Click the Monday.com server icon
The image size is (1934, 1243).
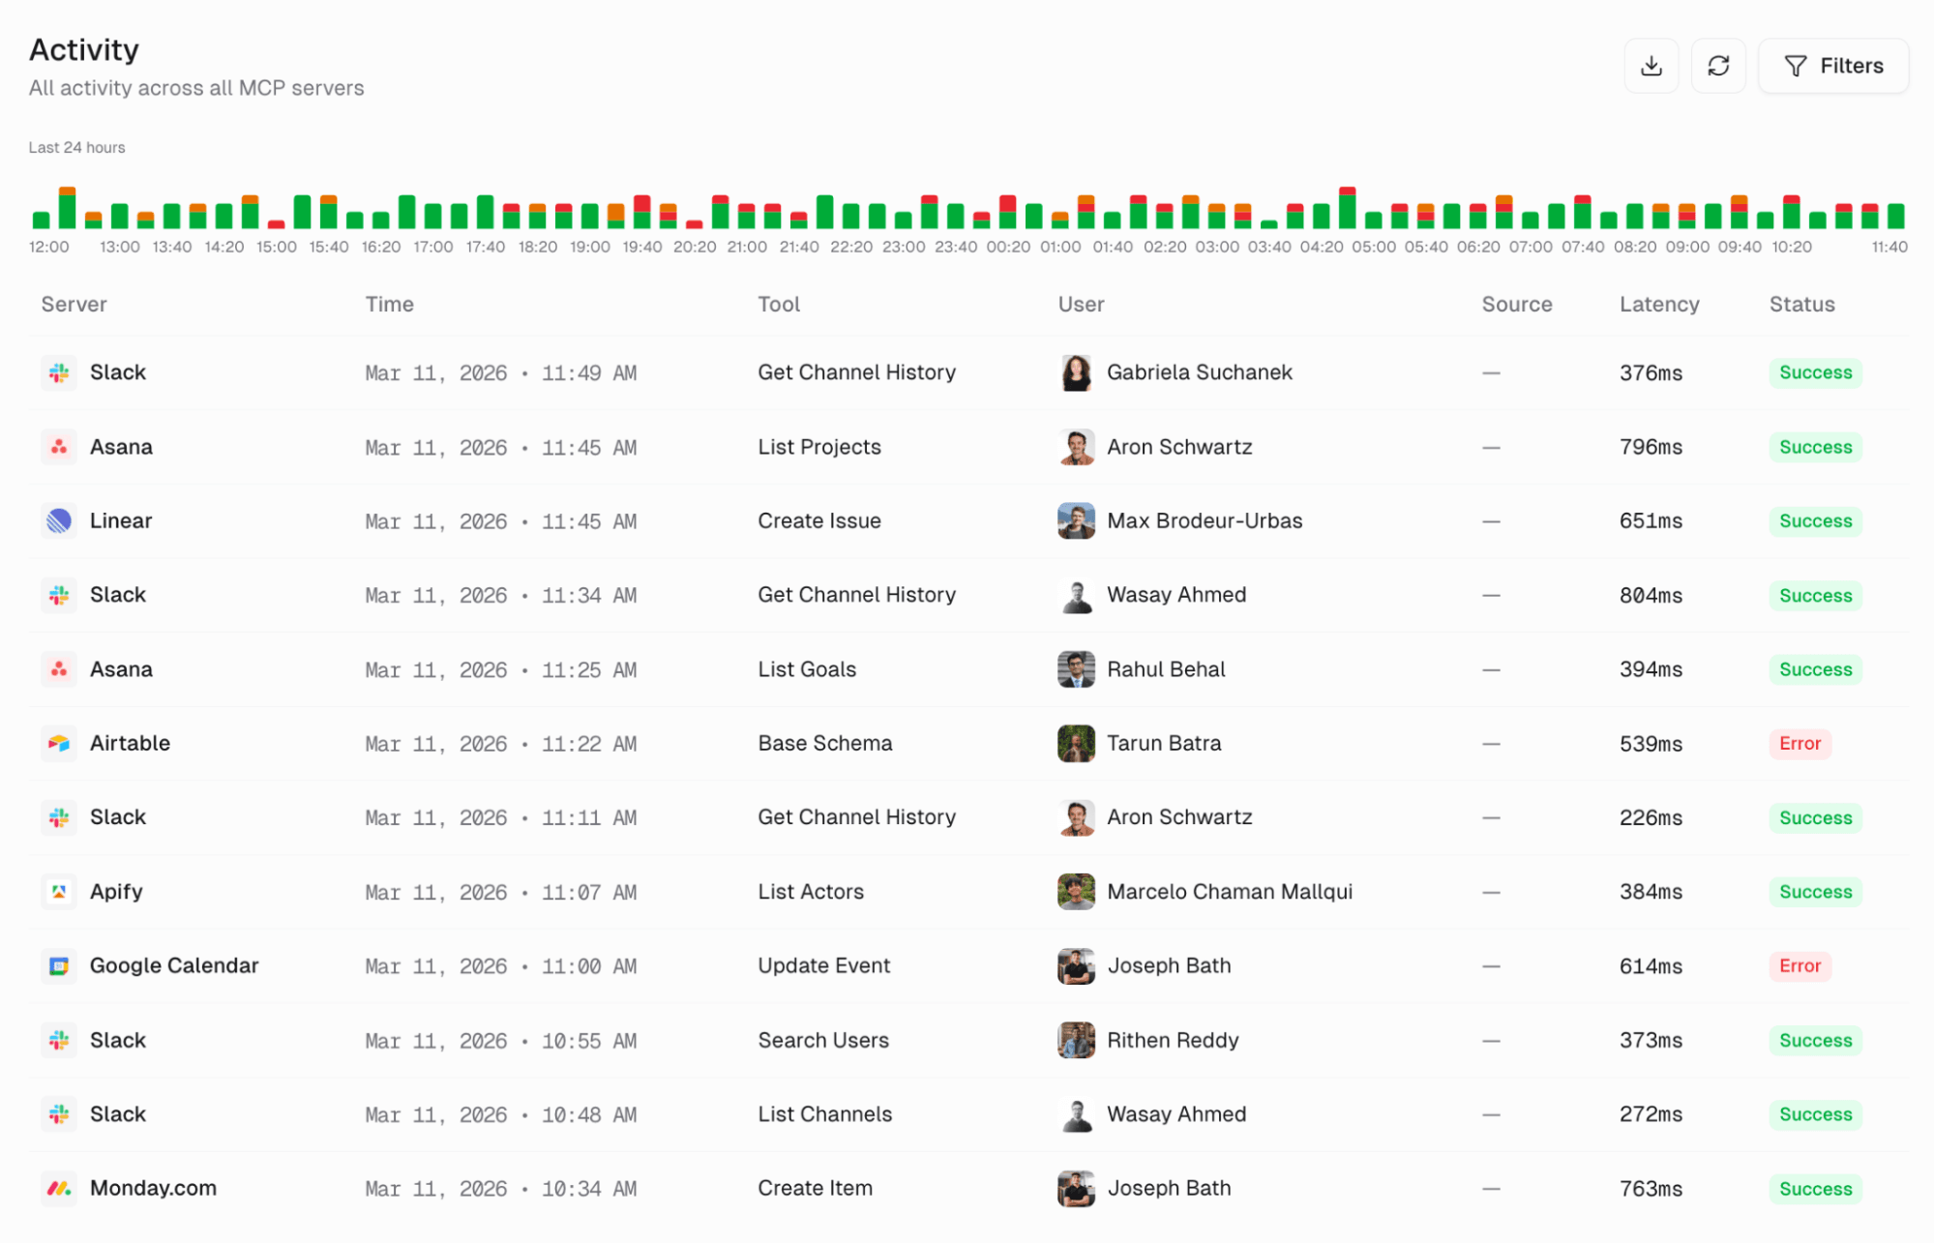pyautogui.click(x=59, y=1188)
